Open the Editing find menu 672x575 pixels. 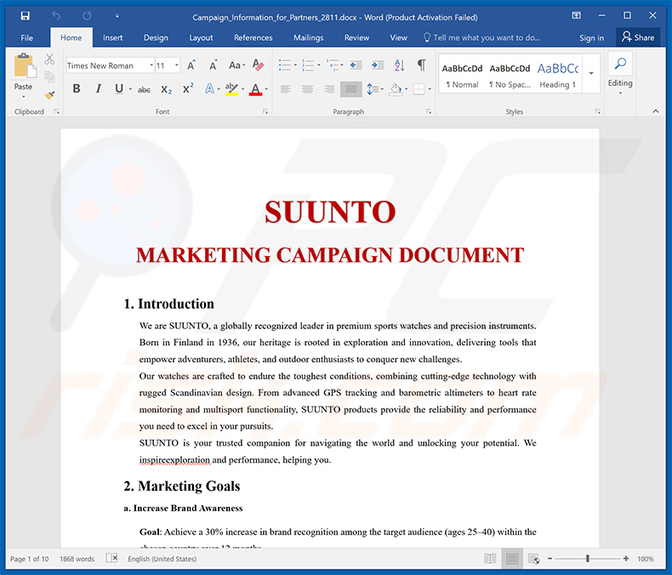(620, 74)
